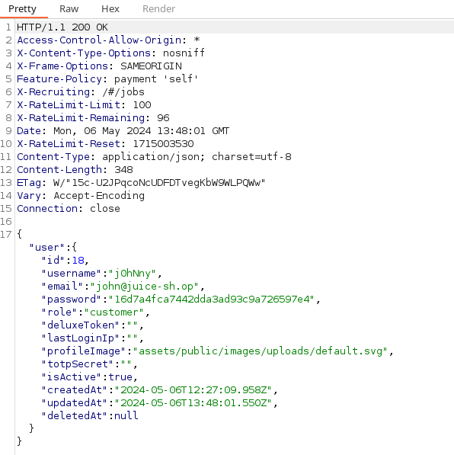Viewport: 454px width, 455px height.
Task: Click the "totpSecret" JSON key
Action: pos(77,364)
